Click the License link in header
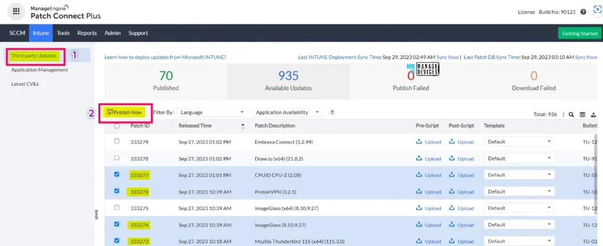The height and width of the screenshot is (246, 603). click(526, 12)
